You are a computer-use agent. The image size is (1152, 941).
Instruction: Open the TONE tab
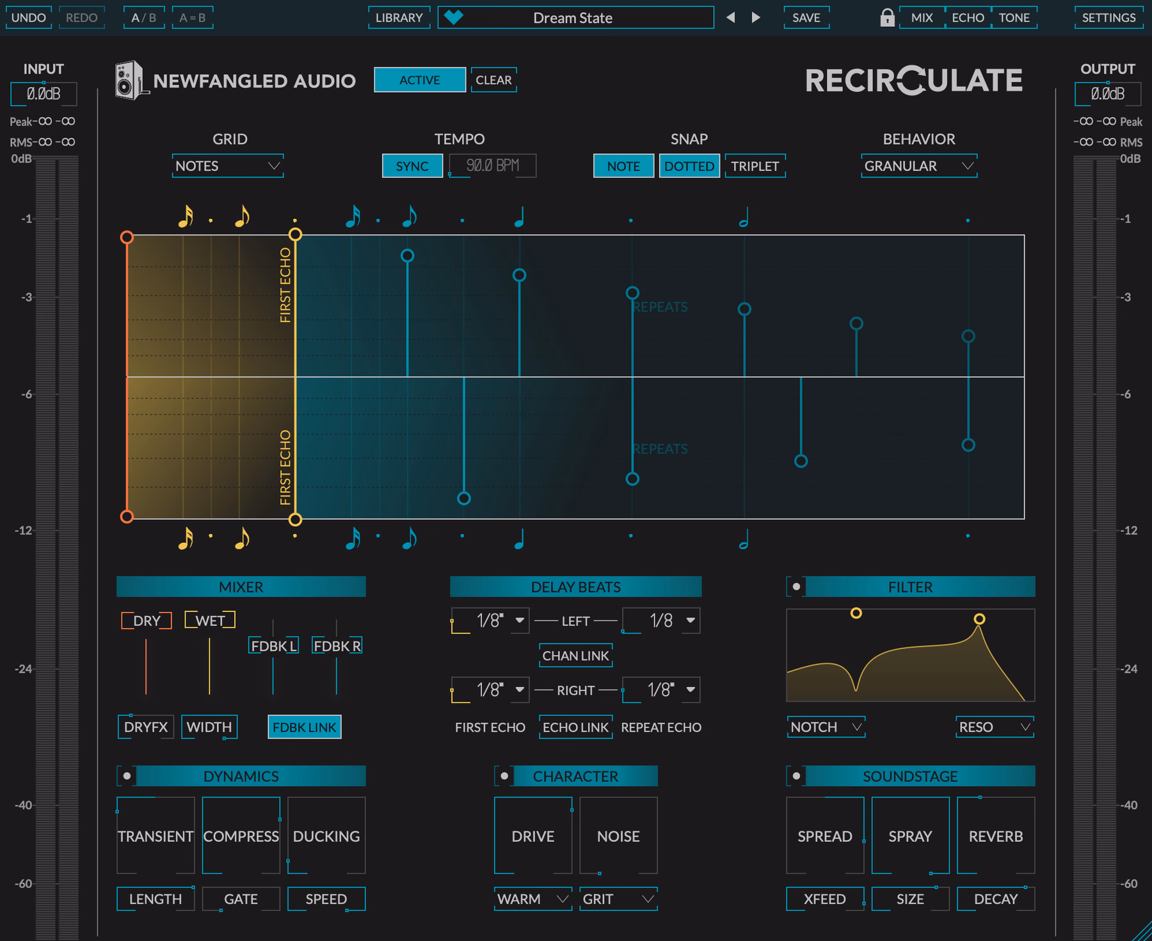pyautogui.click(x=1014, y=17)
